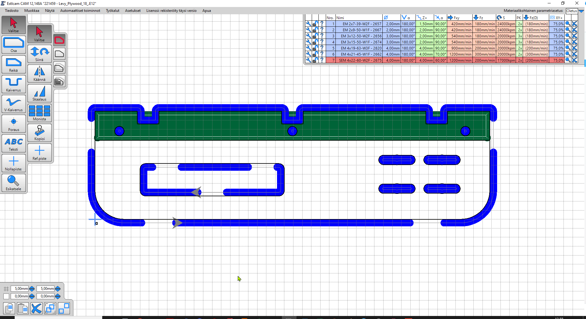This screenshot has width=586, height=319.
Task: Tick the empty checkbox beside 0,00mm fields
Action: tap(6, 296)
